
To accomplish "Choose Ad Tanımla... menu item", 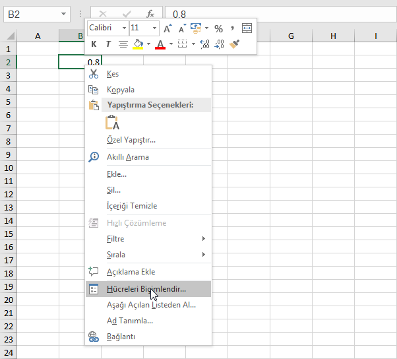I will (x=148, y=321).
